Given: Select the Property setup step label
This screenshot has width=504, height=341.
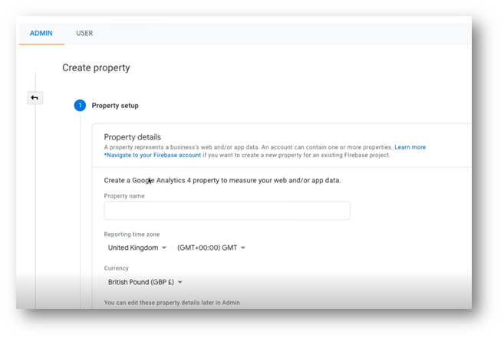Looking at the screenshot, I should [115, 106].
